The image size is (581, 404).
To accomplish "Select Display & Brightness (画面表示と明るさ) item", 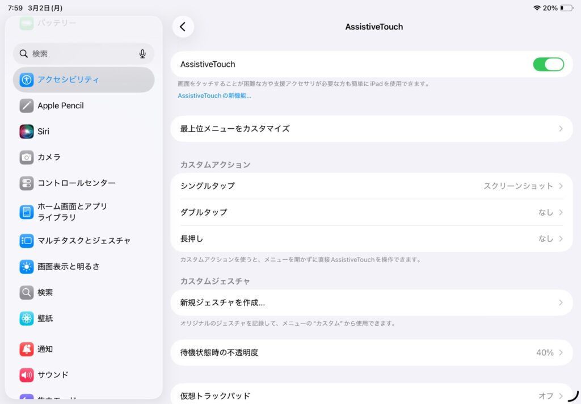I will pyautogui.click(x=83, y=267).
